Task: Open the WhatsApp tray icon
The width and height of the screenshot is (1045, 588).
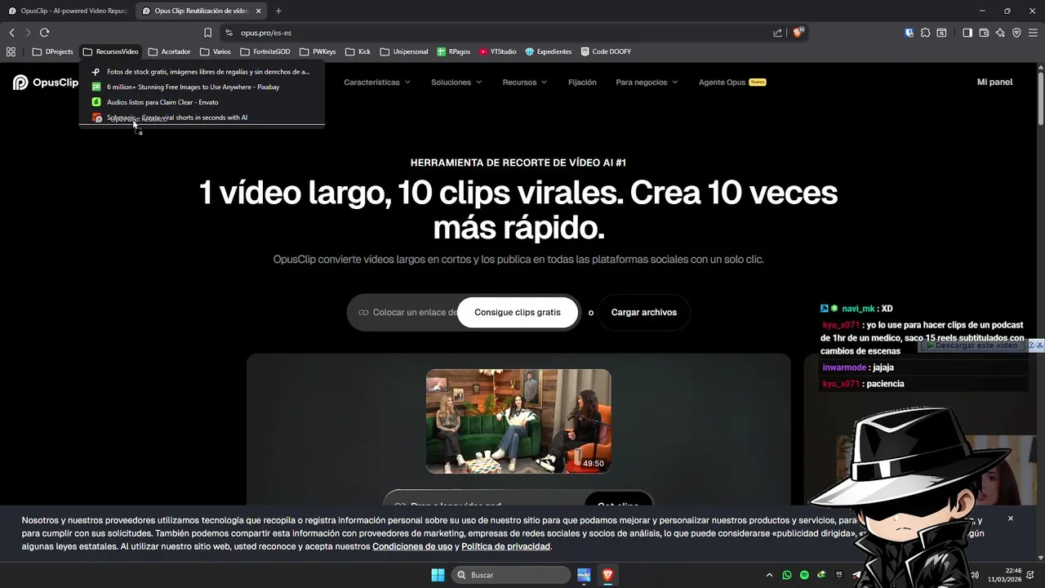Action: tap(787, 575)
